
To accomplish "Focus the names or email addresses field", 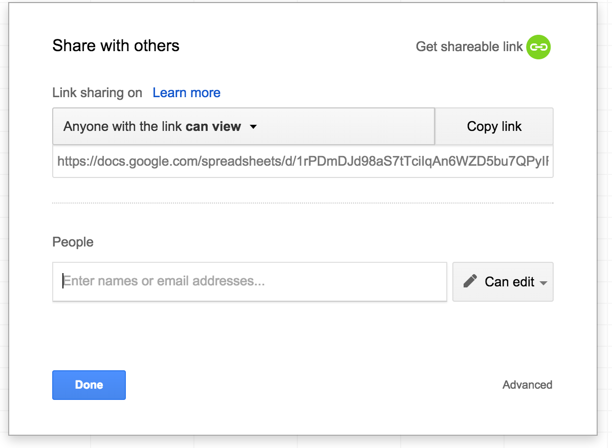I will click(250, 281).
